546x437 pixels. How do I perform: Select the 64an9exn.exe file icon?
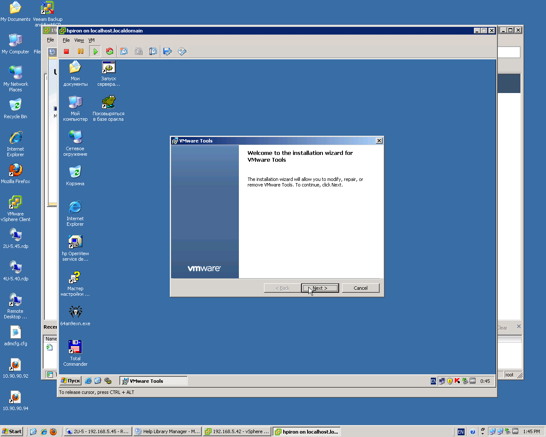[76, 316]
